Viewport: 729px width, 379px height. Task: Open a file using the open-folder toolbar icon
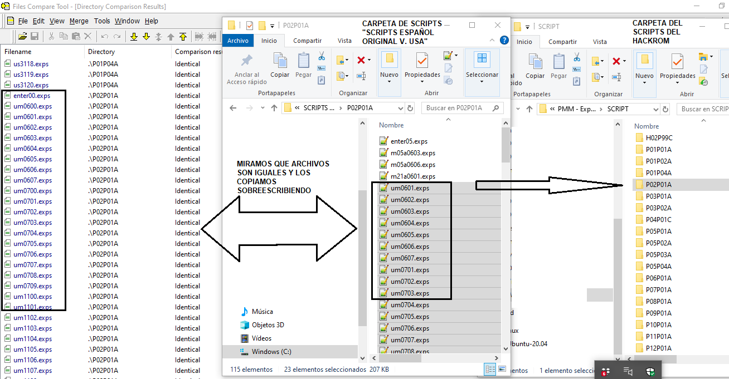pos(22,36)
